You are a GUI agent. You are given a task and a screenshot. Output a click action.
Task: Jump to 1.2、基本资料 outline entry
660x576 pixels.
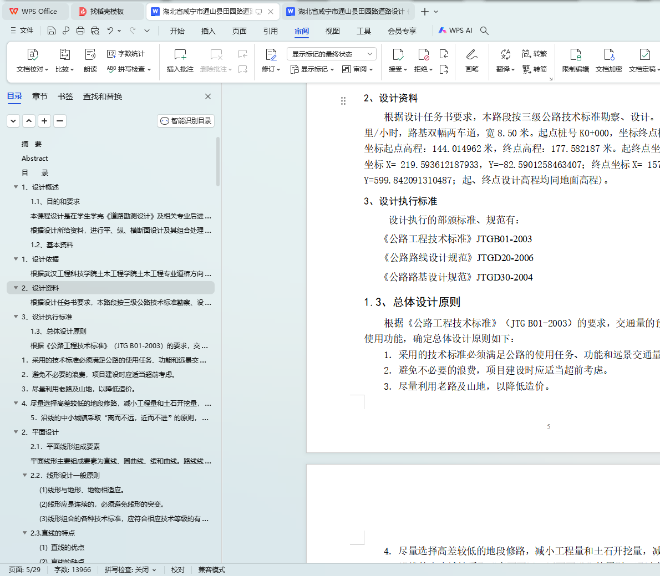(52, 244)
